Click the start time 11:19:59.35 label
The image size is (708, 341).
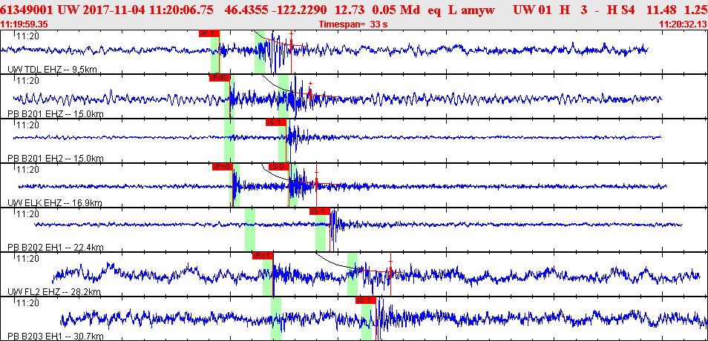(24, 24)
